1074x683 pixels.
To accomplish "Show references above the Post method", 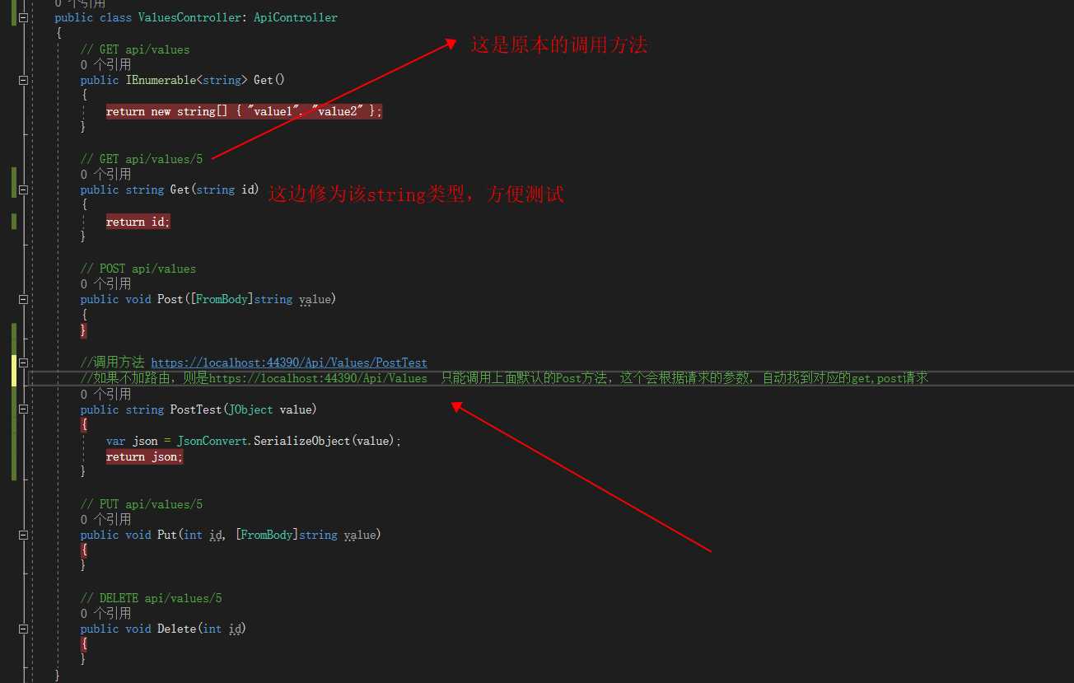I will pos(105,283).
